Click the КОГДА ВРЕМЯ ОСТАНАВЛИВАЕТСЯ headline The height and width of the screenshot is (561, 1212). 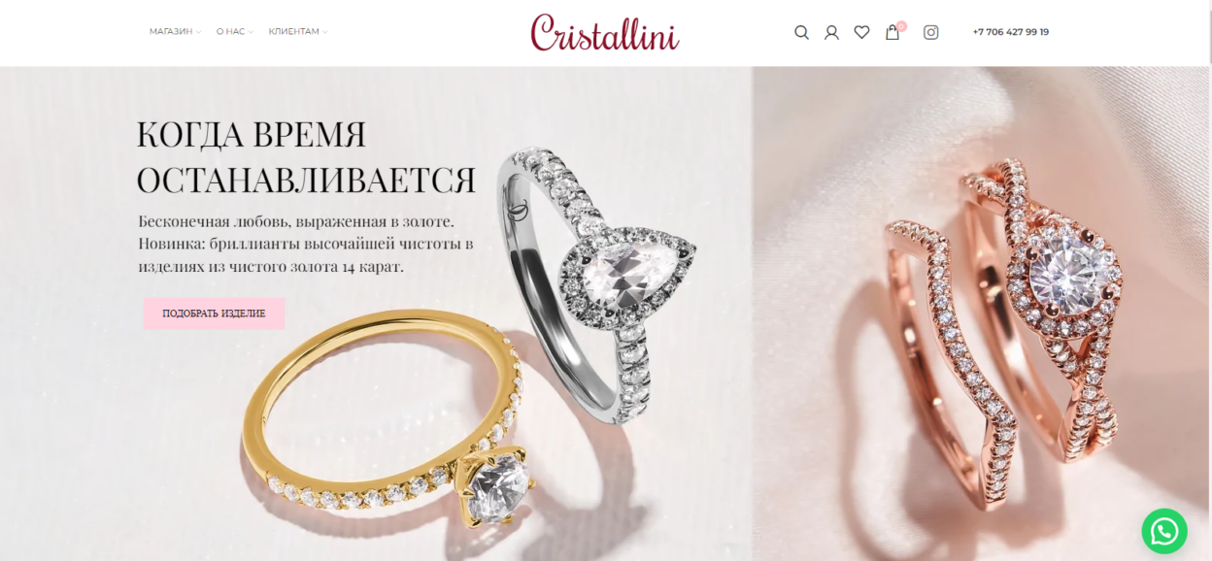[306, 157]
